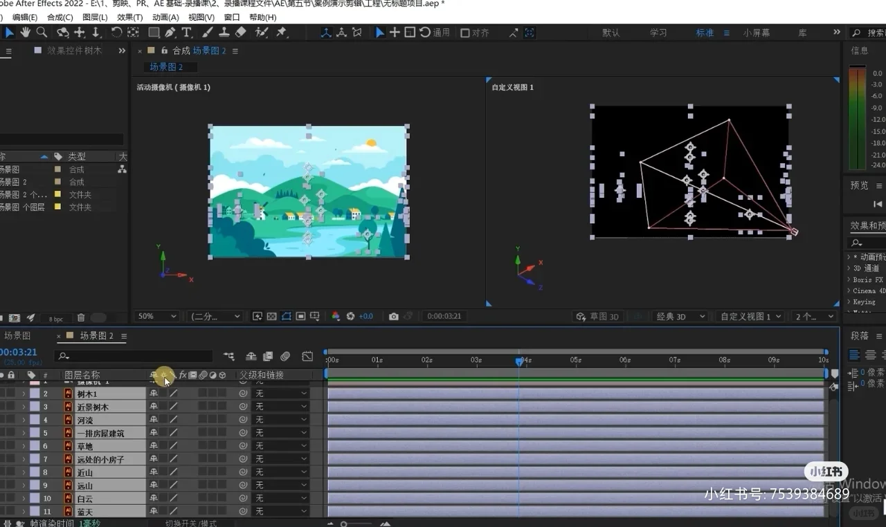
Task: Click the label color swatch of 蓝天 layer
Action: [x=35, y=512]
